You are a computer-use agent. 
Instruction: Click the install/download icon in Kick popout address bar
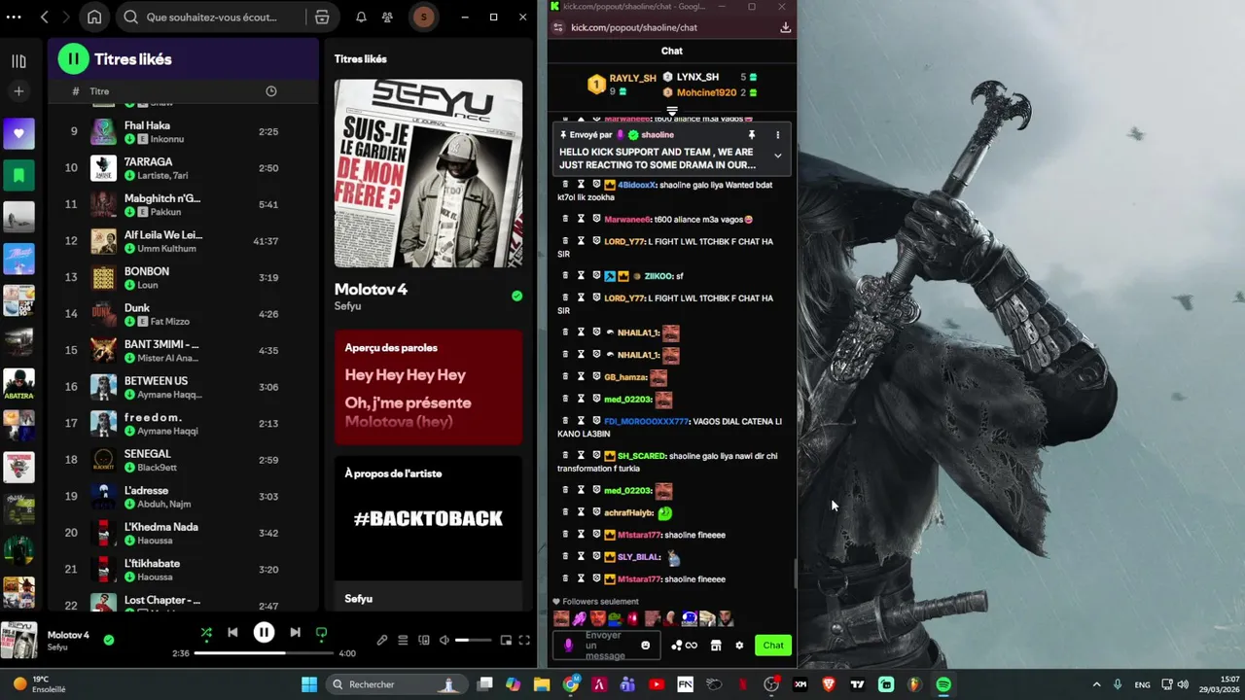tap(785, 27)
